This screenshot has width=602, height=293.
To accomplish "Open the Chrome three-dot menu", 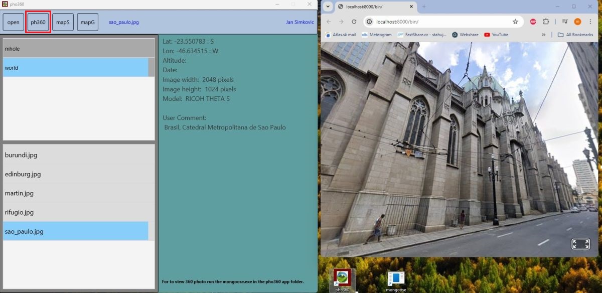I will coord(590,22).
